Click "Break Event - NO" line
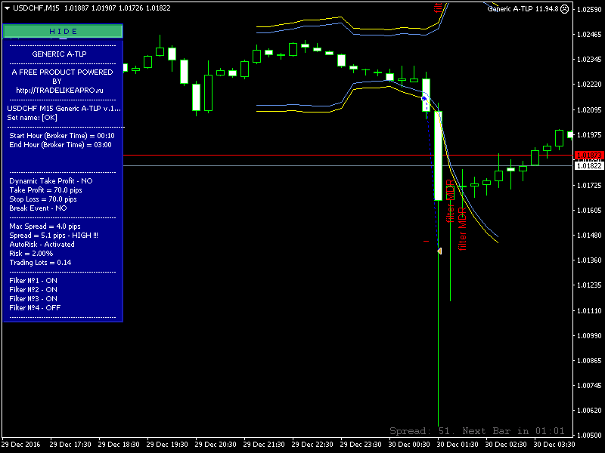This screenshot has width=605, height=453. pos(38,208)
